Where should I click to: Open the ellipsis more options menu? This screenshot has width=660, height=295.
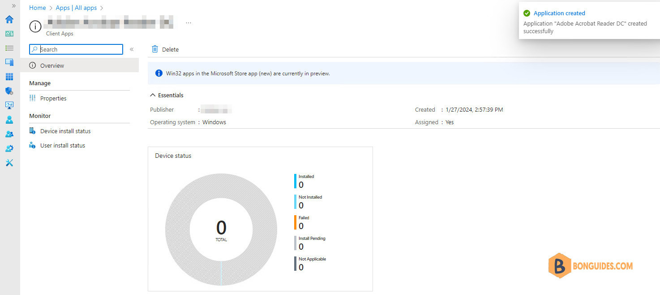point(189,22)
